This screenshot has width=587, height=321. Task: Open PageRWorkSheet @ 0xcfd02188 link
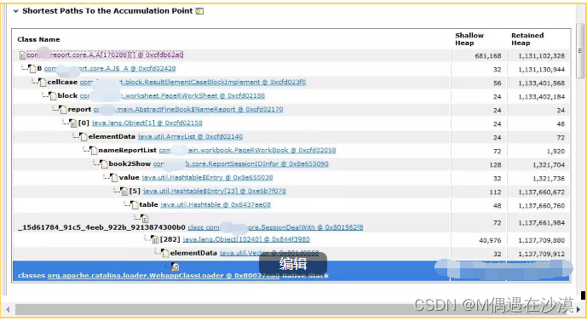tap(172, 95)
